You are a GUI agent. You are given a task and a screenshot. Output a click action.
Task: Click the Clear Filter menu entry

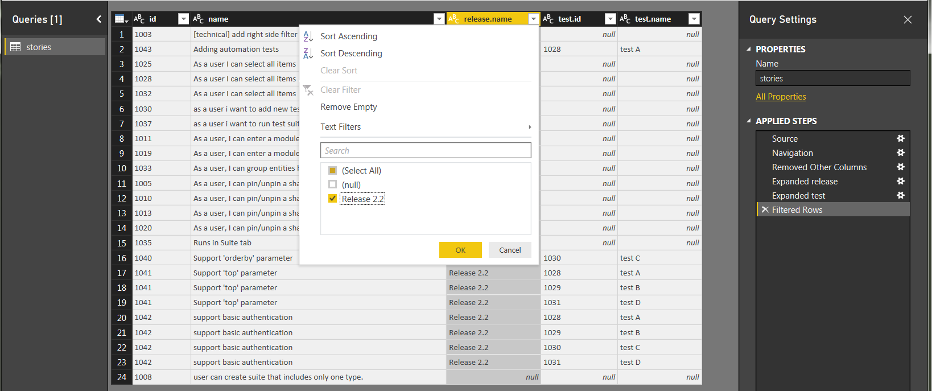tap(340, 90)
